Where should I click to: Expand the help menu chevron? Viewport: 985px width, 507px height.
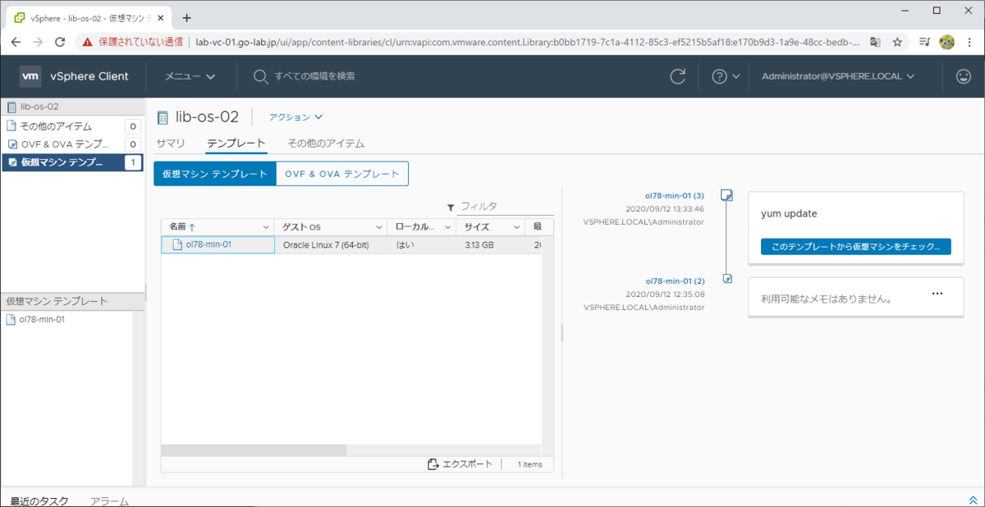tap(735, 76)
